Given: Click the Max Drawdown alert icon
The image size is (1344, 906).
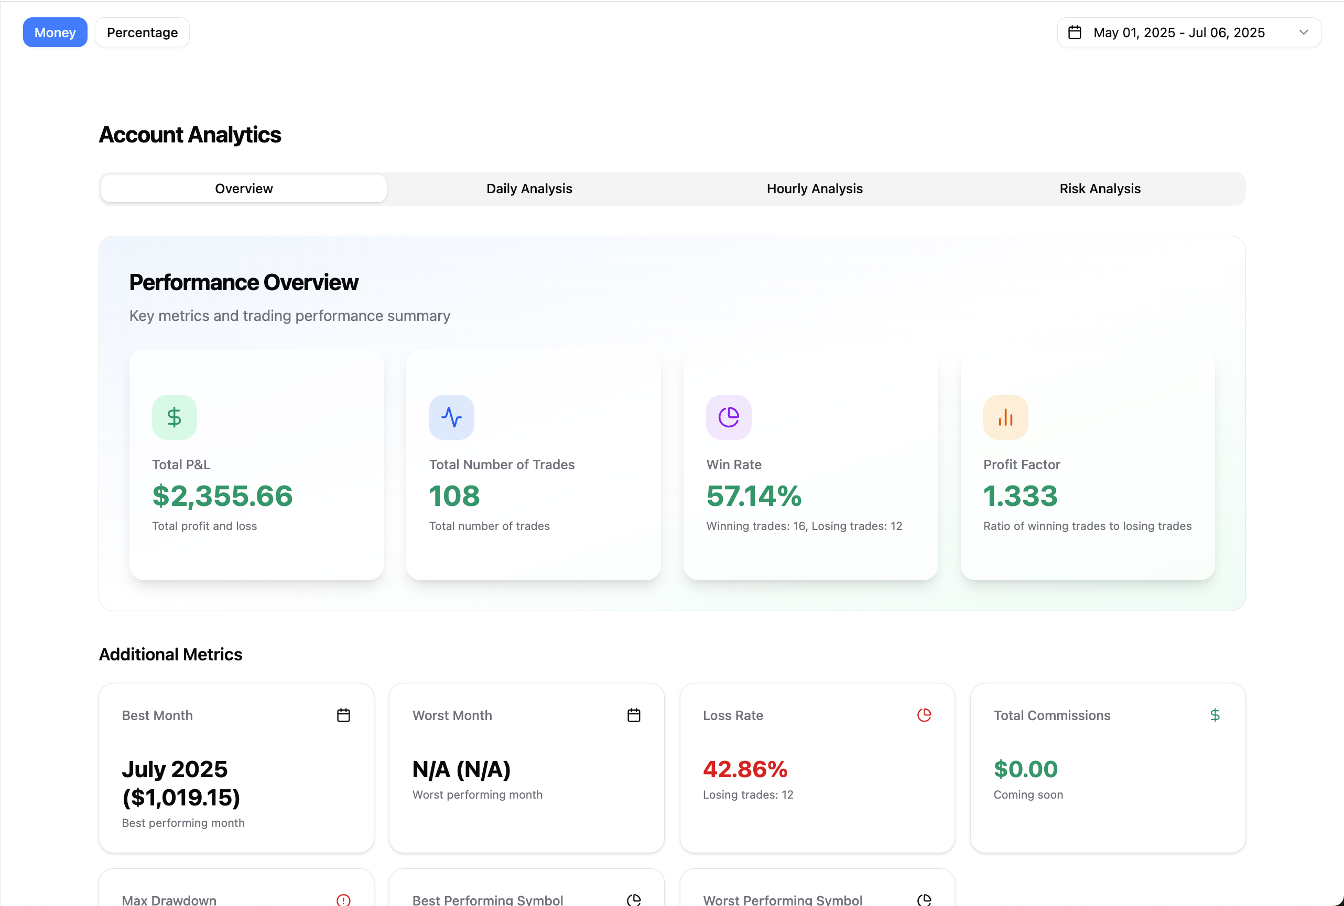Looking at the screenshot, I should click(x=343, y=899).
